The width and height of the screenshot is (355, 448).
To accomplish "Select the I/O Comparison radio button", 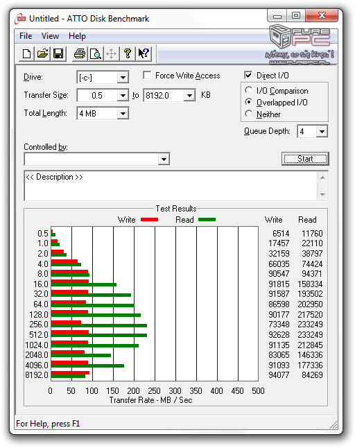I will click(248, 90).
